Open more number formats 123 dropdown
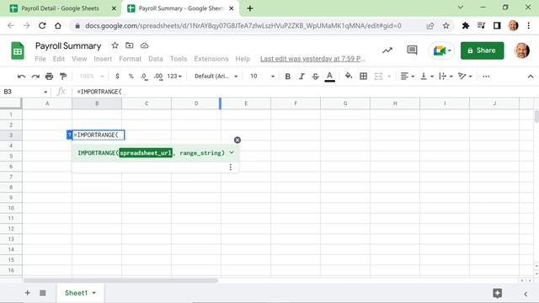 (174, 77)
